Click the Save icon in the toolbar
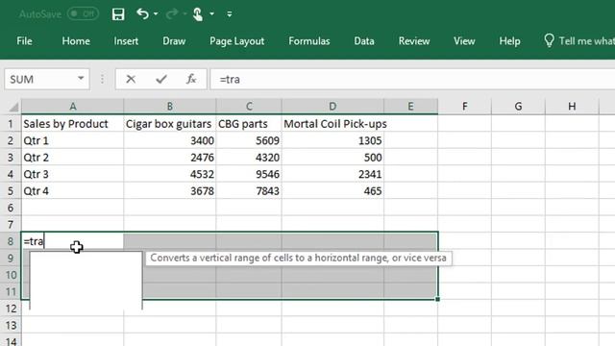This screenshot has height=346, width=615. (x=118, y=14)
